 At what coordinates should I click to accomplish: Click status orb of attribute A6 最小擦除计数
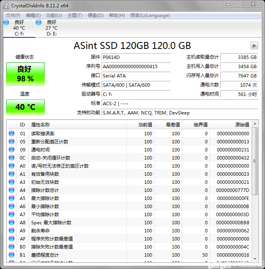tap(12, 206)
